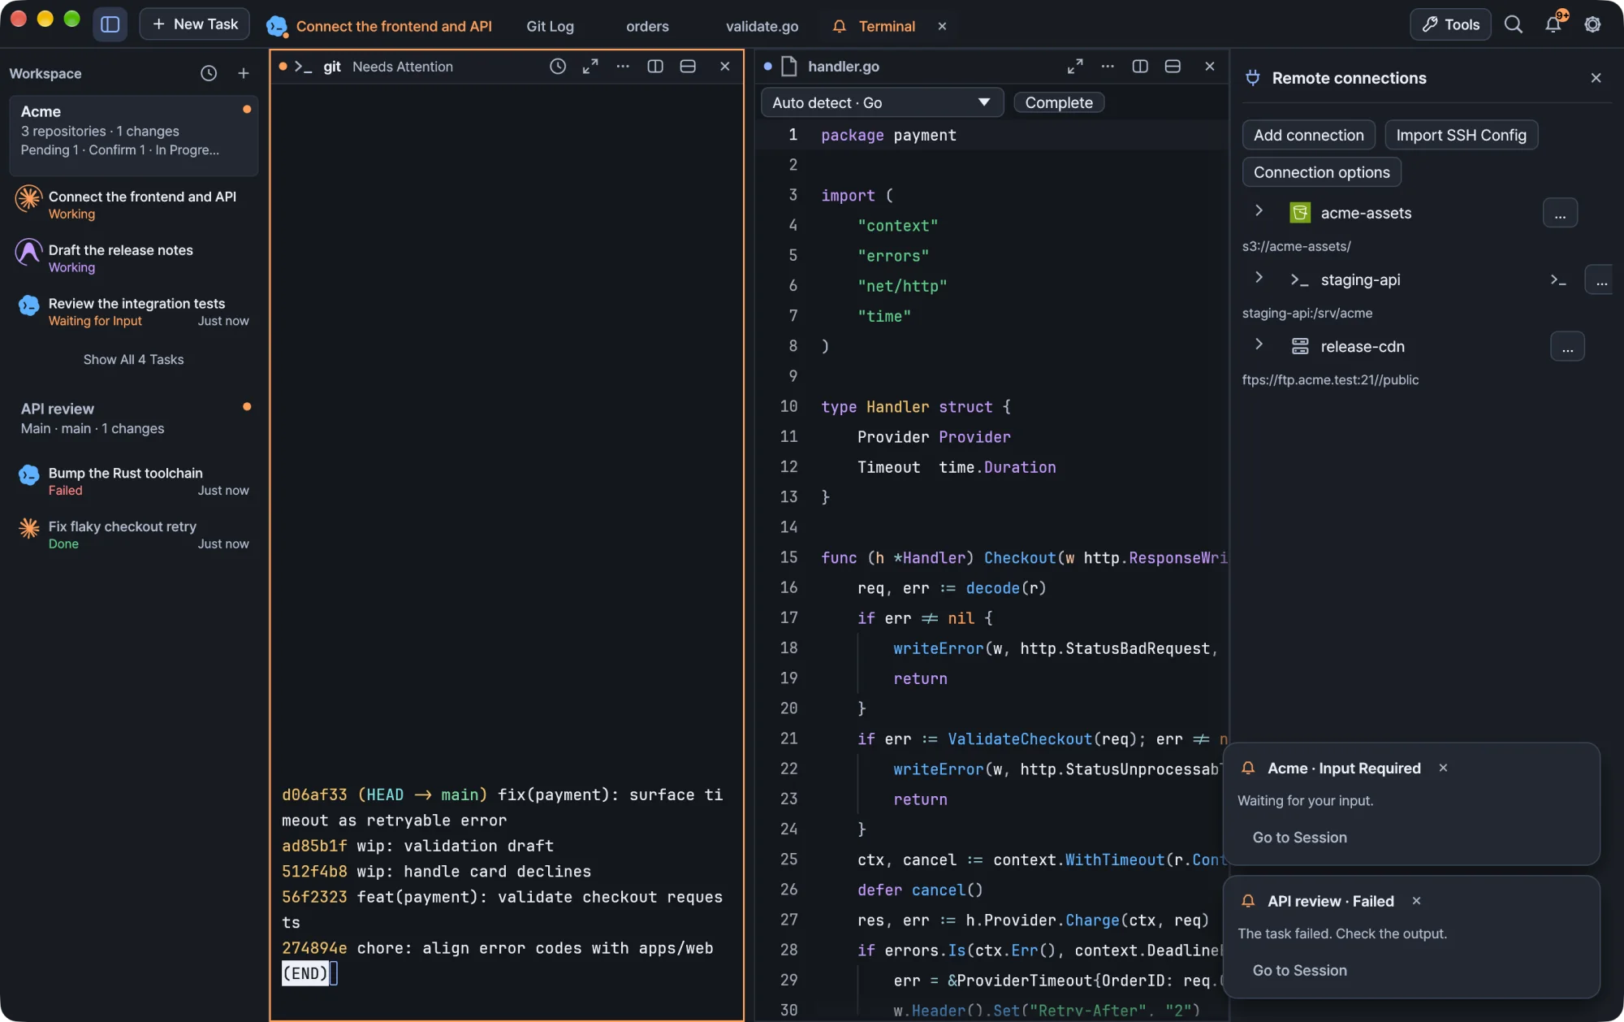1624x1022 pixels.
Task: Switch to validate.go tab
Action: [762, 26]
